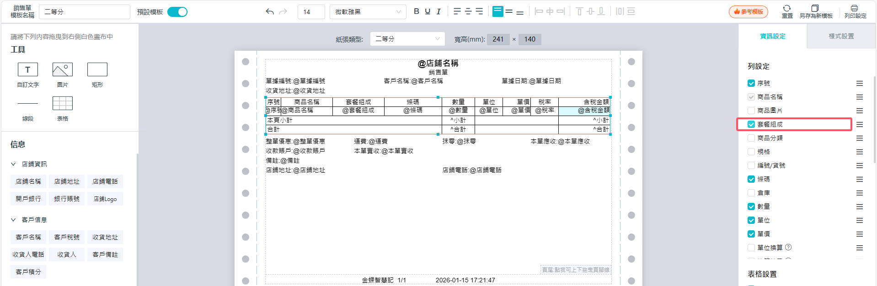Open 列印設定 print settings
This screenshot has width=877, height=286.
point(855,11)
